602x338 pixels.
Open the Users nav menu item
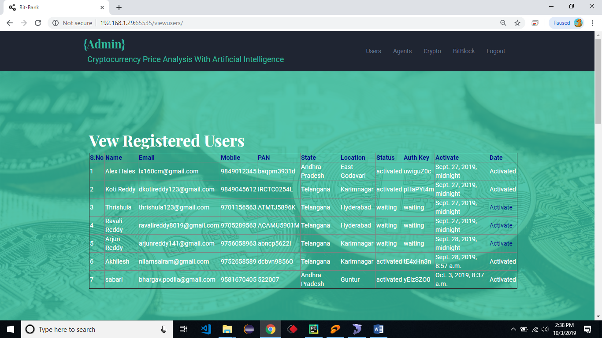pos(373,51)
